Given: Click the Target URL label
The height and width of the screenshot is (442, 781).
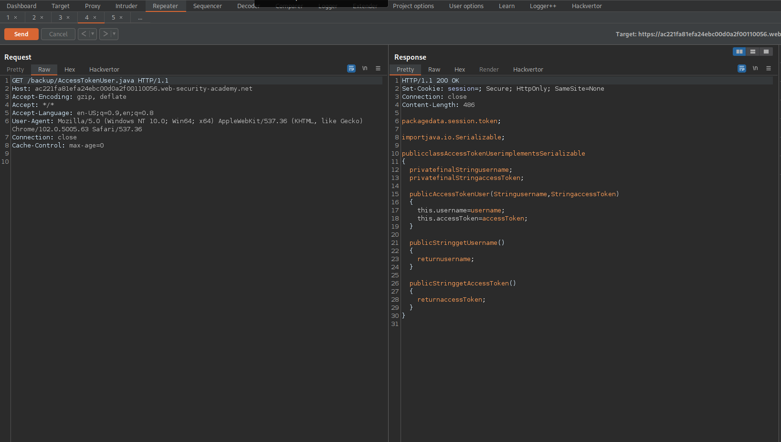Looking at the screenshot, I should click(x=698, y=34).
